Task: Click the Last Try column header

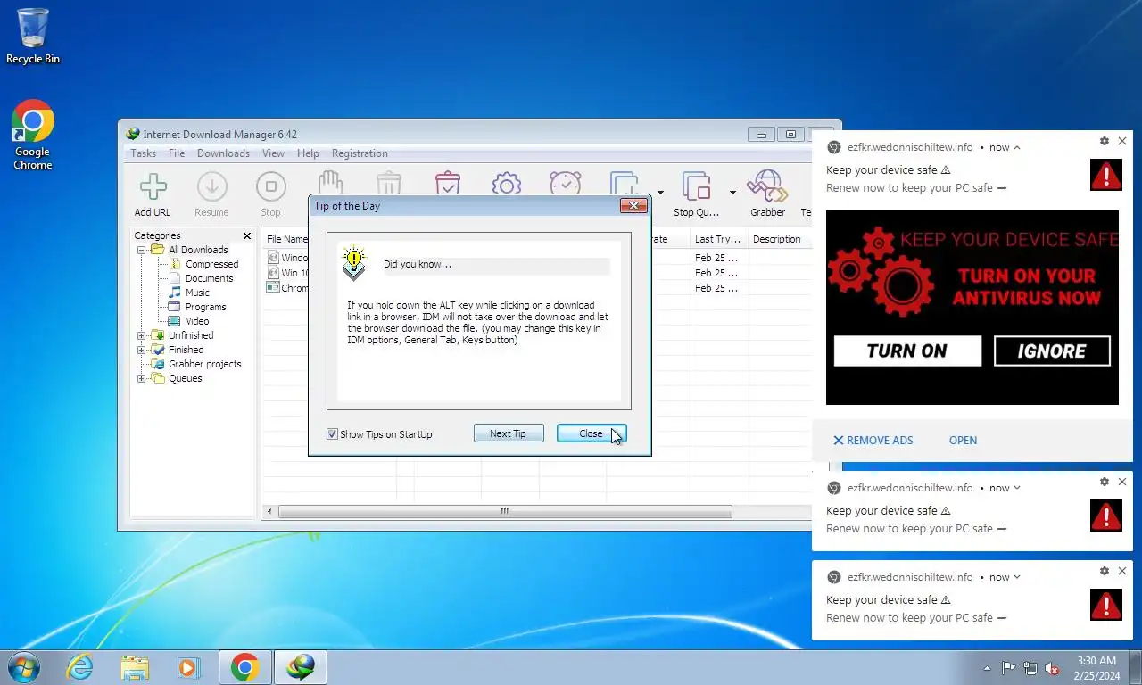Action: click(x=718, y=239)
